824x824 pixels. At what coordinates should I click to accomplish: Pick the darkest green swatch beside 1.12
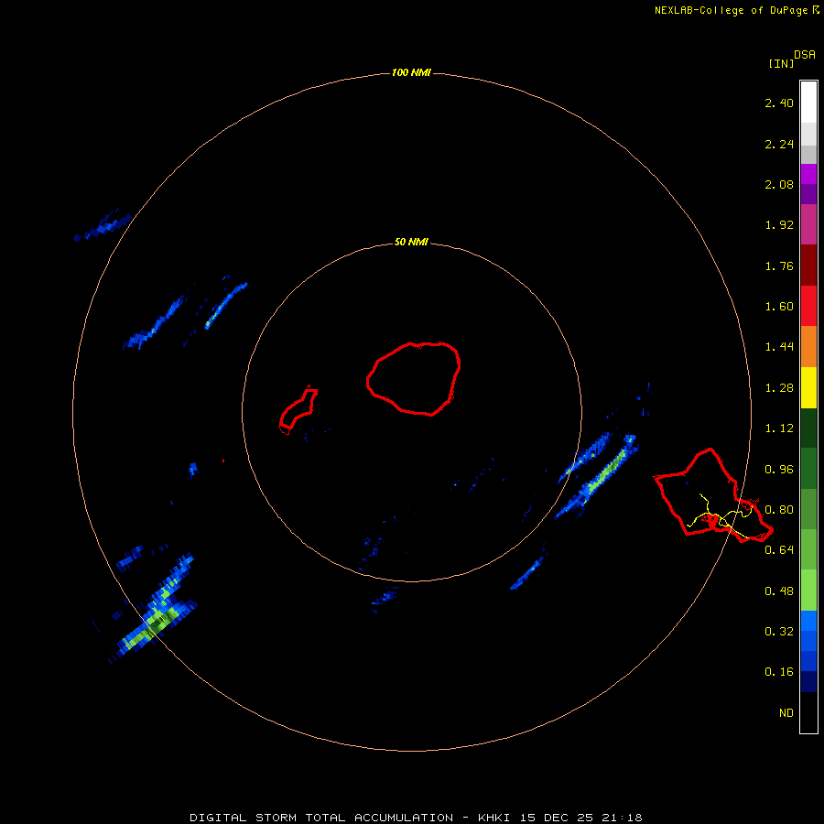808,428
